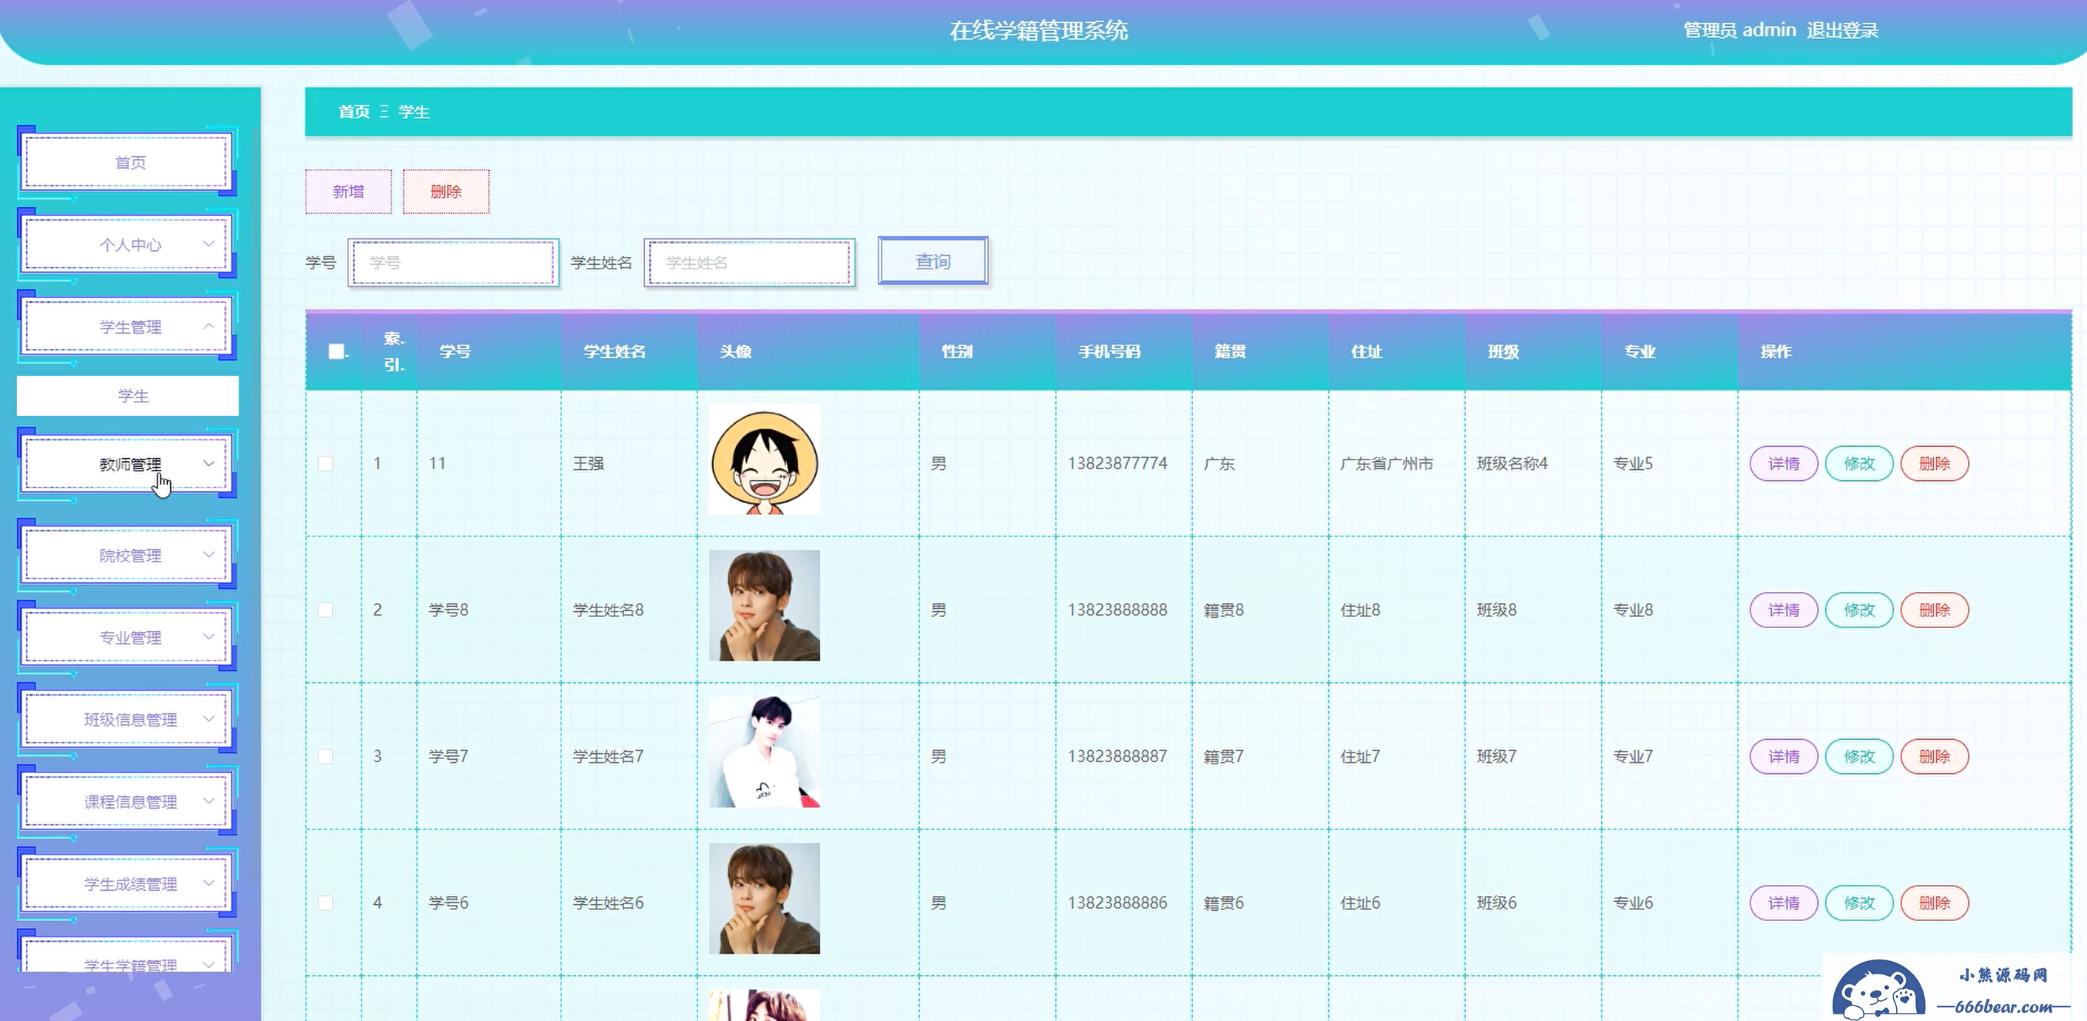This screenshot has height=1021, width=2087.
Task: Expand 教师管理 menu chevron
Action: click(209, 463)
